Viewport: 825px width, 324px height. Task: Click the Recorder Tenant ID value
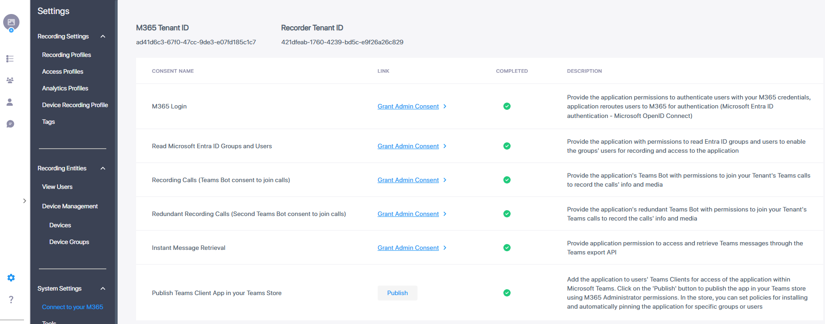click(x=342, y=42)
